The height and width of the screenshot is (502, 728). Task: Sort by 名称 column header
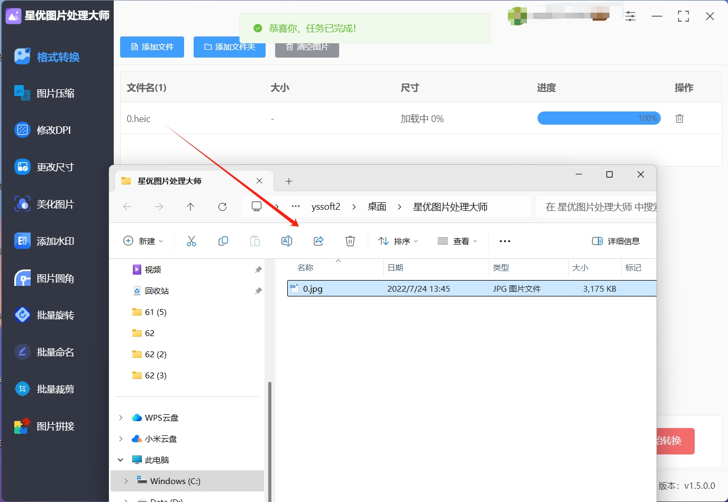[x=305, y=268]
